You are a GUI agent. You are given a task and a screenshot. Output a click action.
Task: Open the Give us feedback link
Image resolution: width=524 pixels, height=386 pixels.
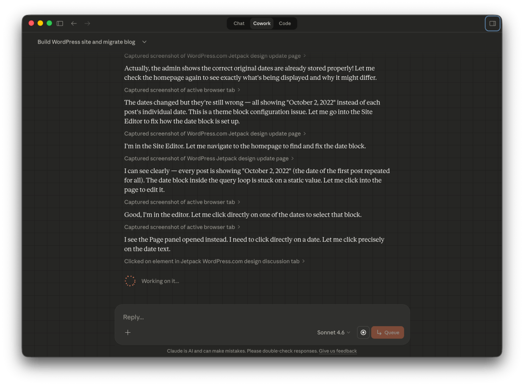point(338,351)
